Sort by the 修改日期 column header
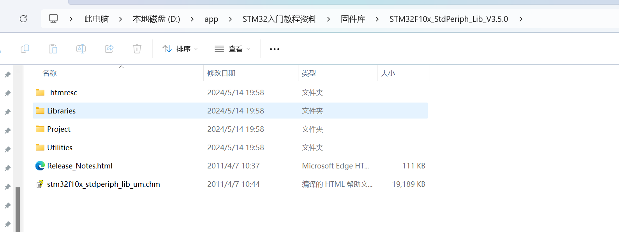This screenshot has height=232, width=619. (221, 73)
